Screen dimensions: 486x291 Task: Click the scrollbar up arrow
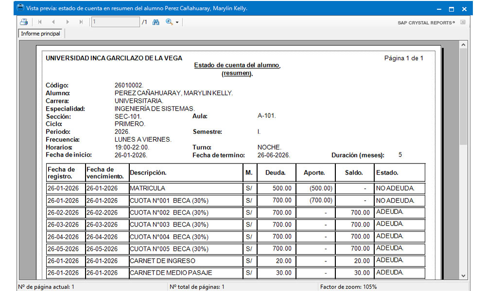(x=463, y=45)
